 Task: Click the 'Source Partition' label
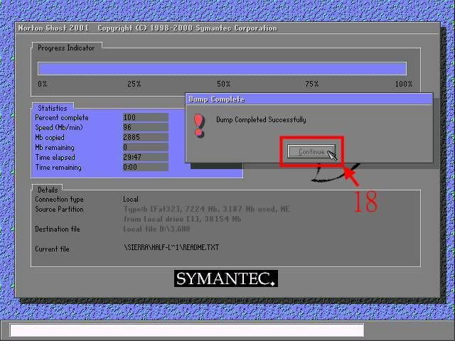(x=59, y=209)
